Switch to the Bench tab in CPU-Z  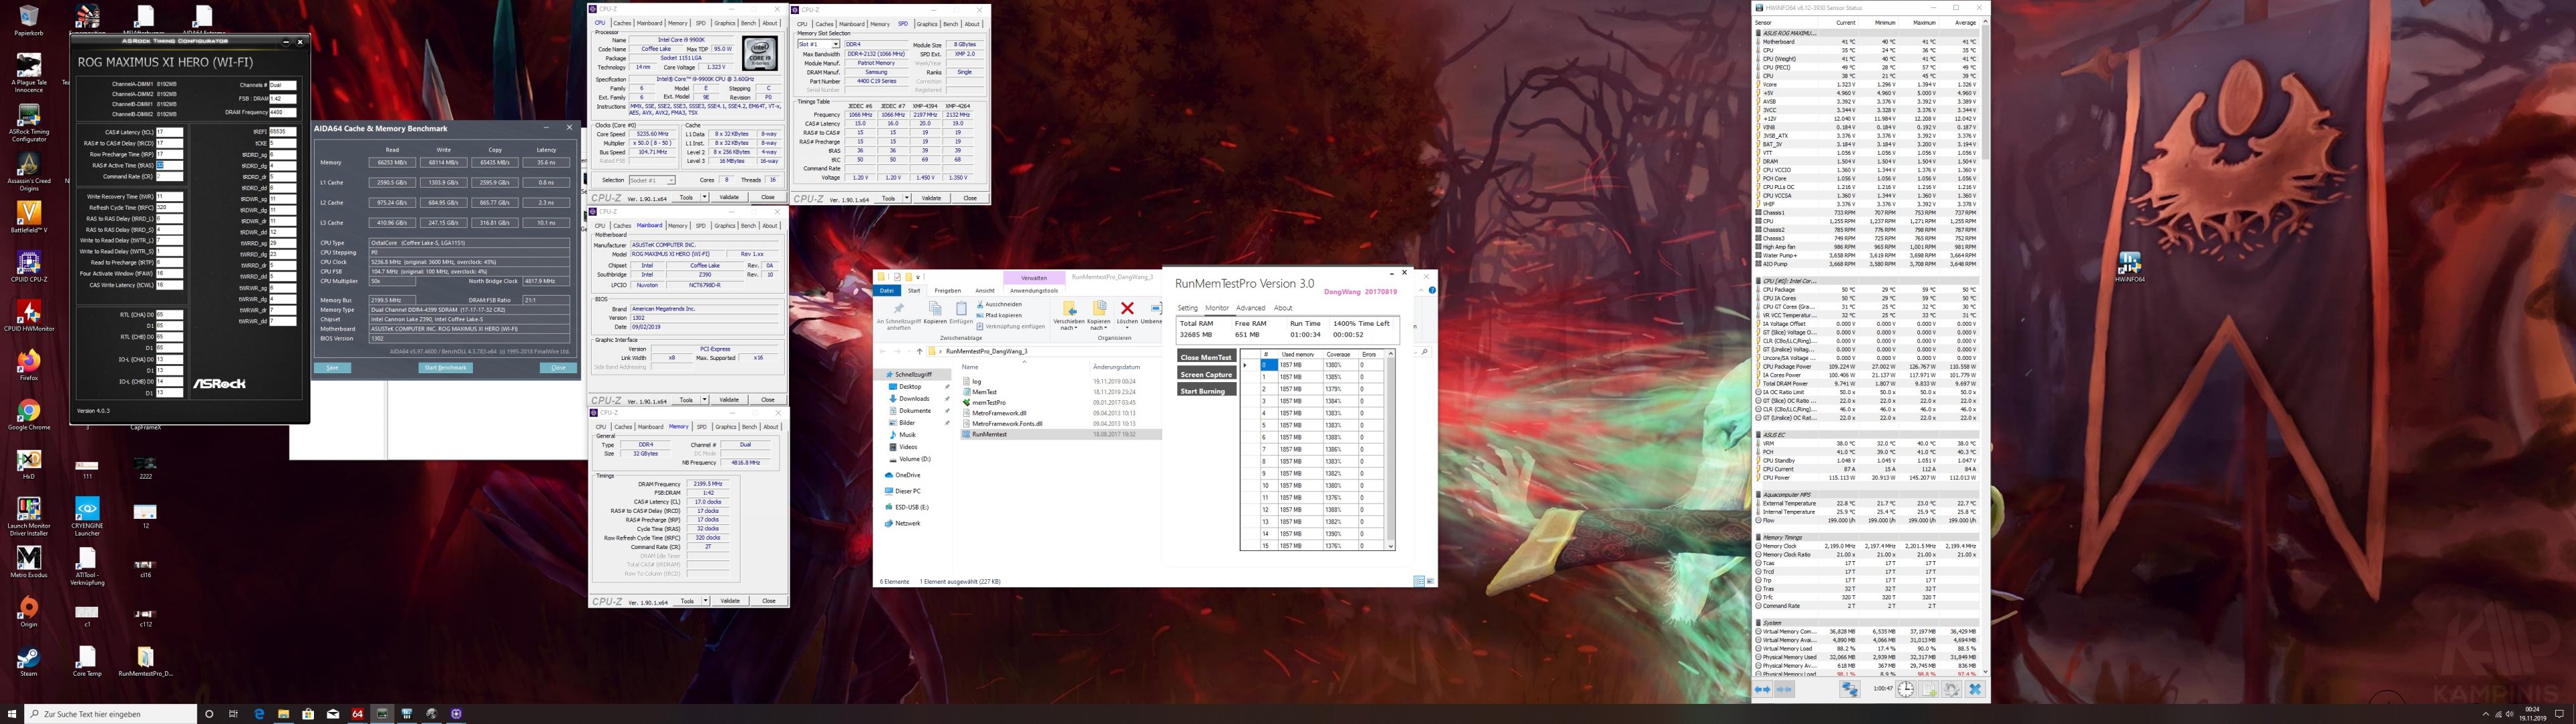tap(750, 22)
